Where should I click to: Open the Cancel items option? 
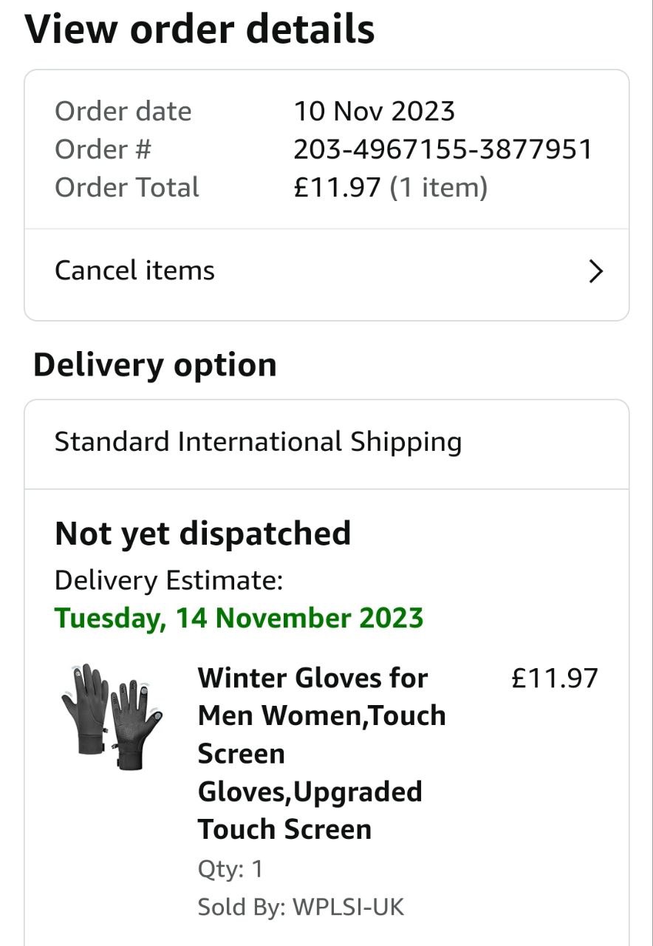[134, 270]
